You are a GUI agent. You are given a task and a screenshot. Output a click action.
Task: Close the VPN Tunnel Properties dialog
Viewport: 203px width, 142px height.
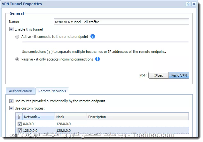(194, 4)
